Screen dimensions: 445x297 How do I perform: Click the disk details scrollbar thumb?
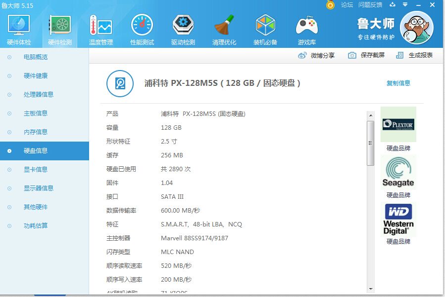tap(370, 143)
